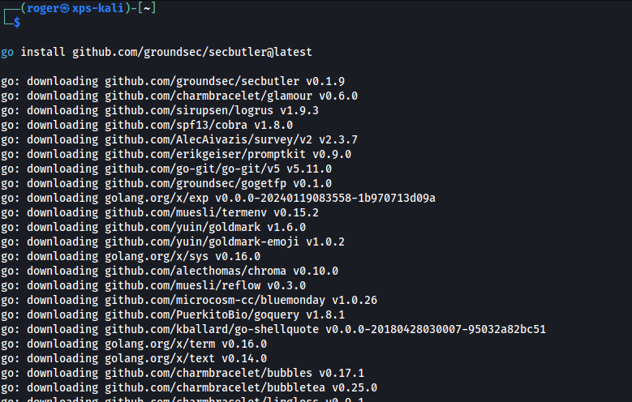This screenshot has width=632, height=402.
Task: Click the dollar sign prompt symbol
Action: point(16,22)
